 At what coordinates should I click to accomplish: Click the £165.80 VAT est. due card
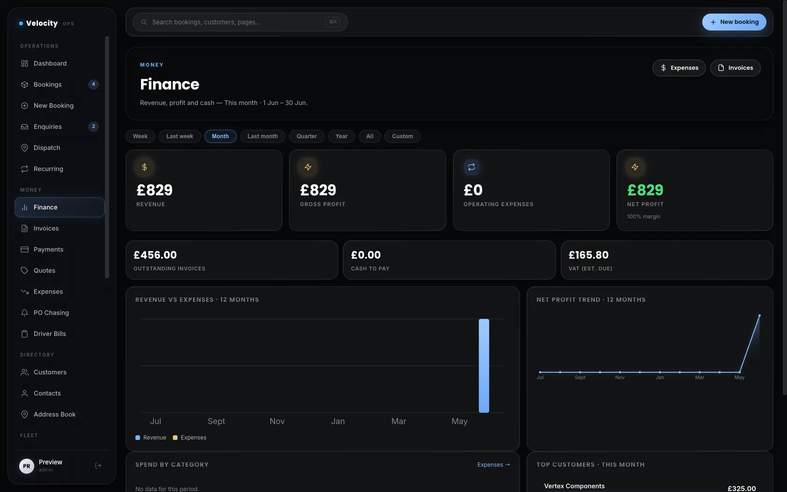tap(667, 260)
